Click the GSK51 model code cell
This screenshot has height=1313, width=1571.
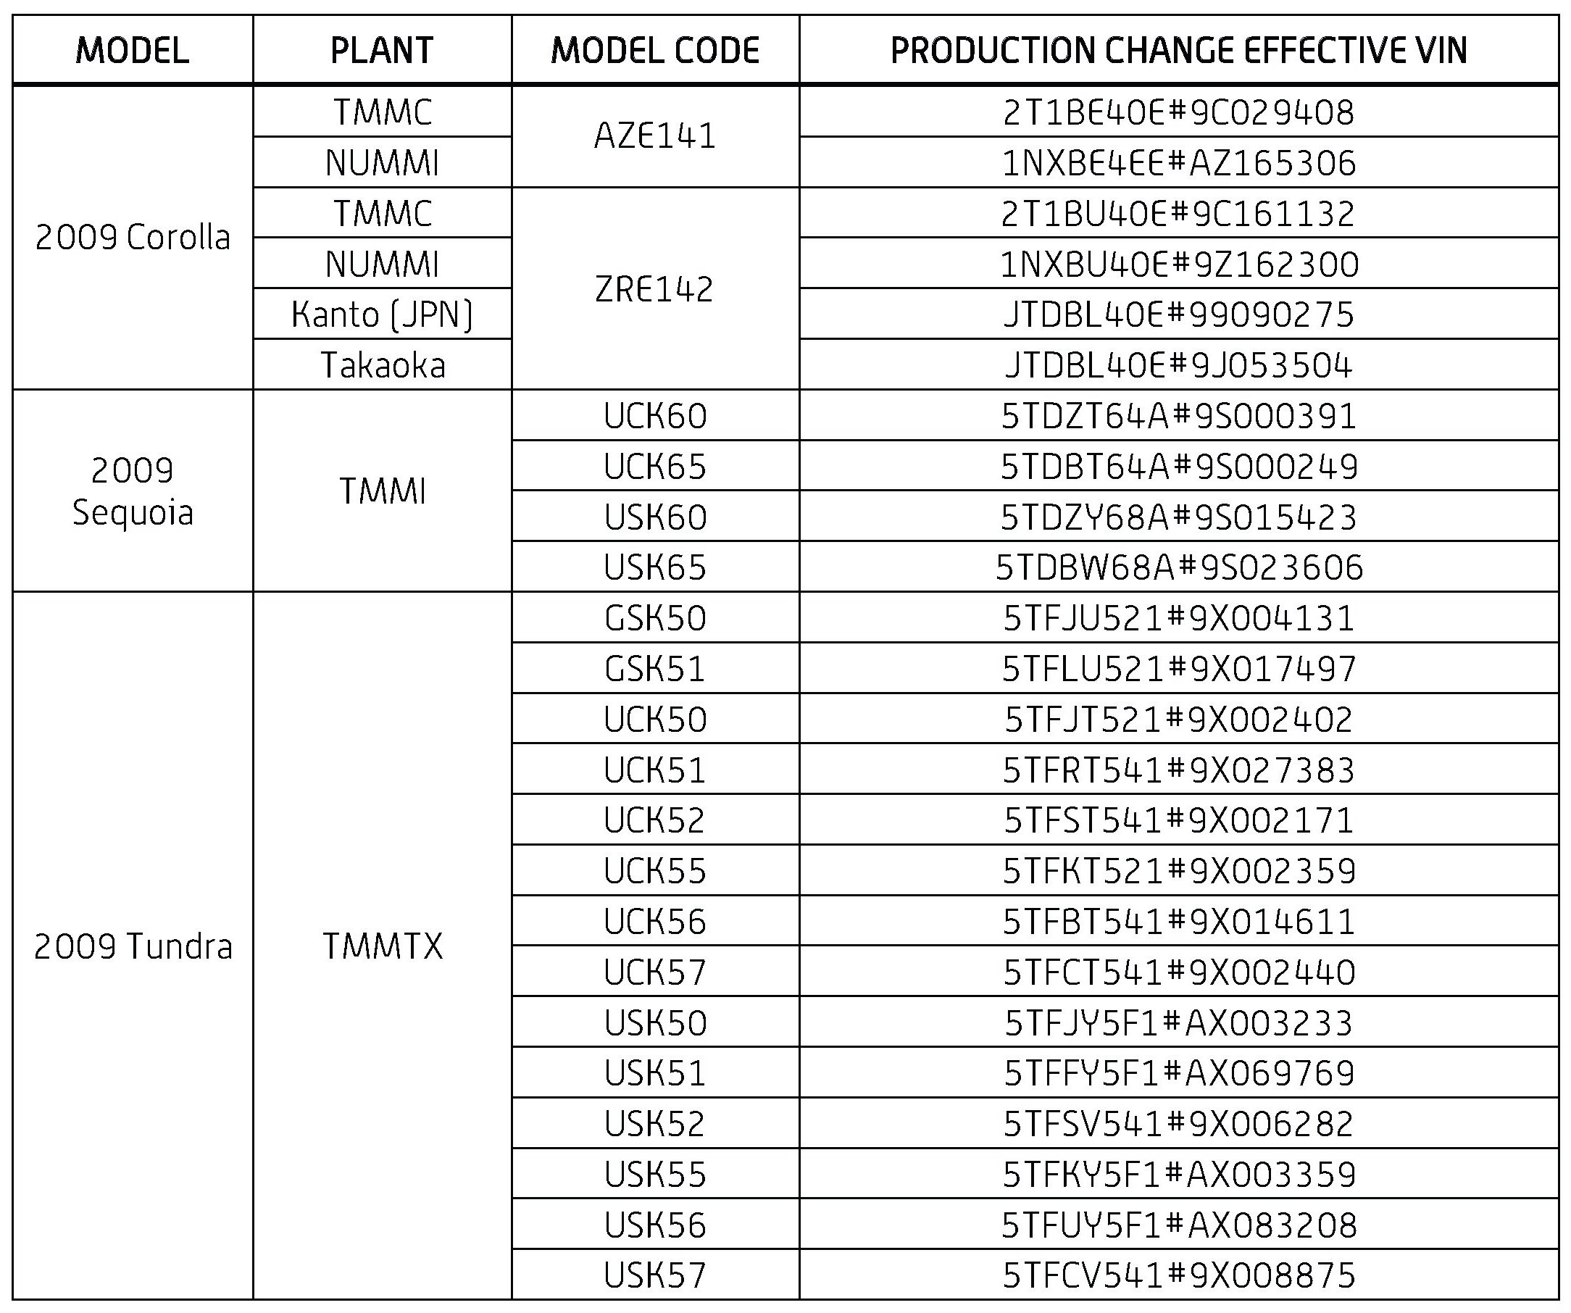click(655, 668)
